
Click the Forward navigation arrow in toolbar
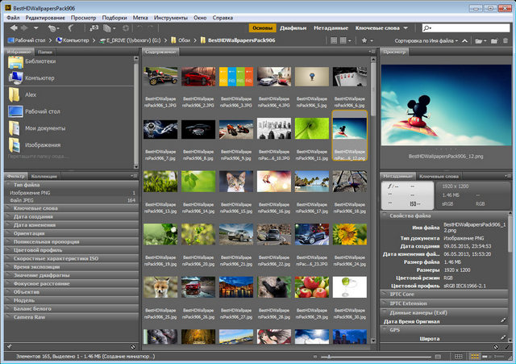coord(23,27)
